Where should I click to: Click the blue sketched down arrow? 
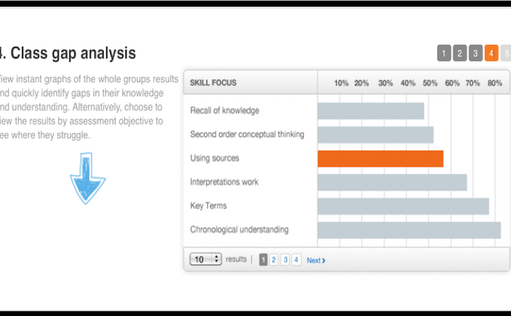(88, 178)
